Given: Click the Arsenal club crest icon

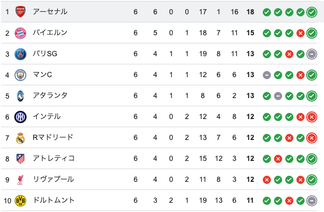Looking at the screenshot, I should (20, 11).
